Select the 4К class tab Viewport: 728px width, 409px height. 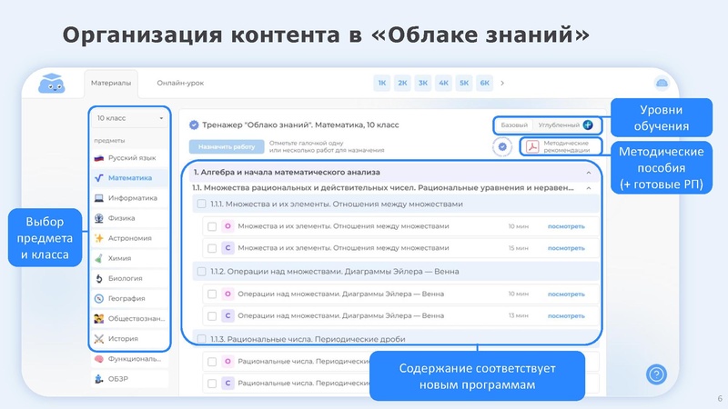tap(443, 83)
